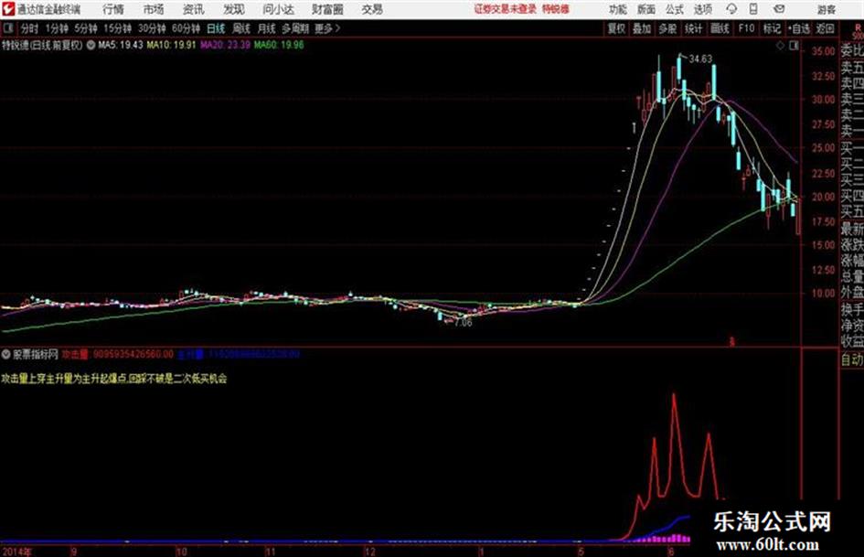Switch to 分时 chart tab
The height and width of the screenshot is (557, 864).
(x=30, y=28)
